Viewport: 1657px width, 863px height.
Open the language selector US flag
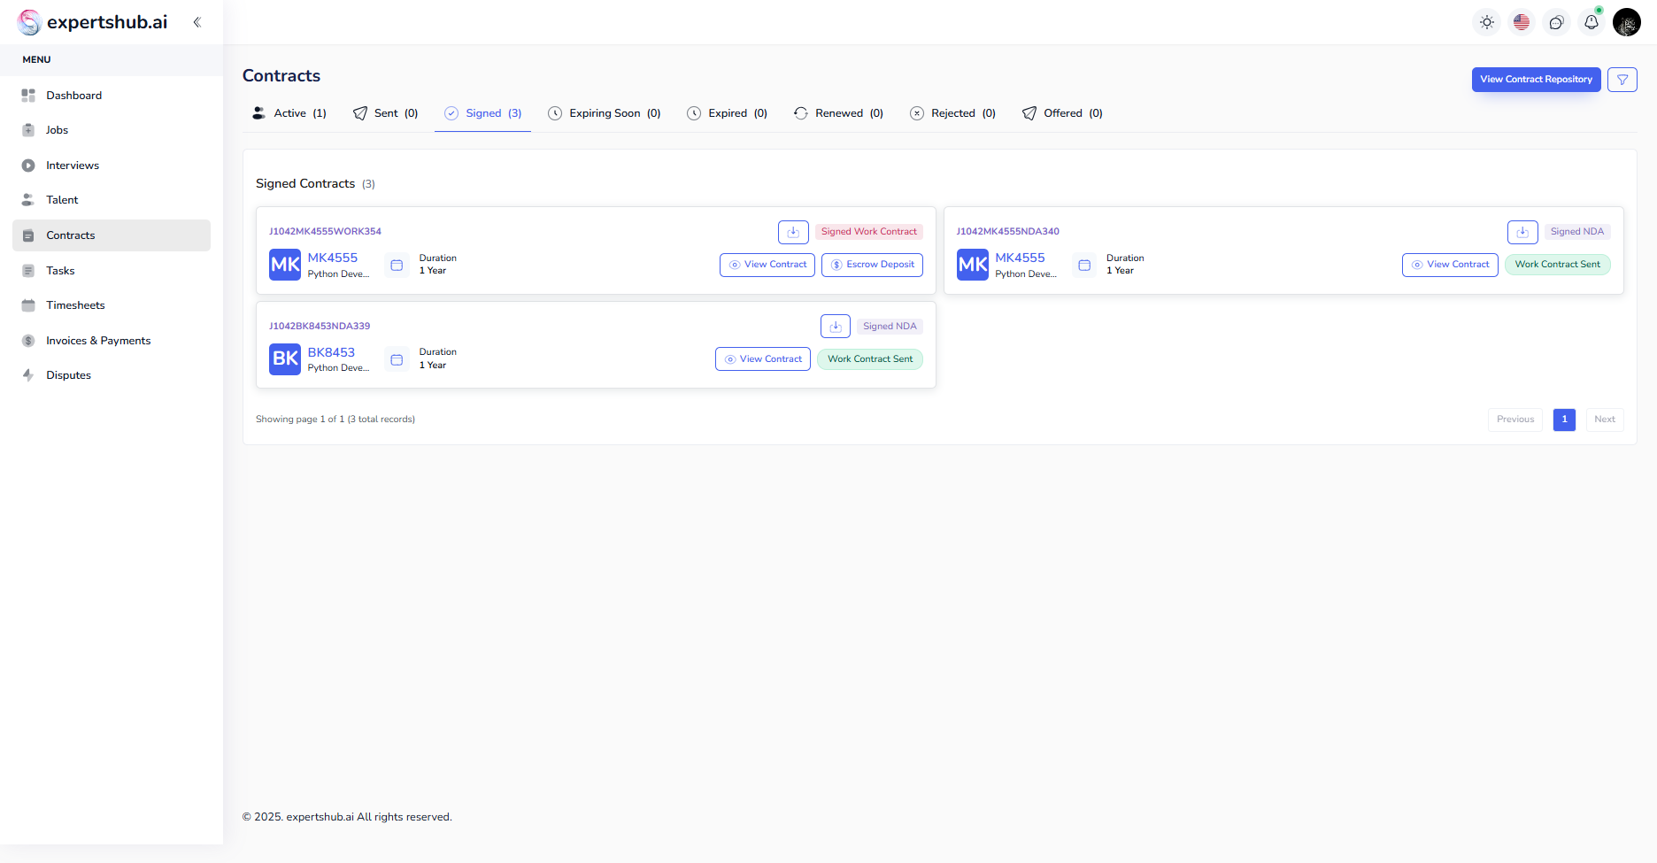1522,22
